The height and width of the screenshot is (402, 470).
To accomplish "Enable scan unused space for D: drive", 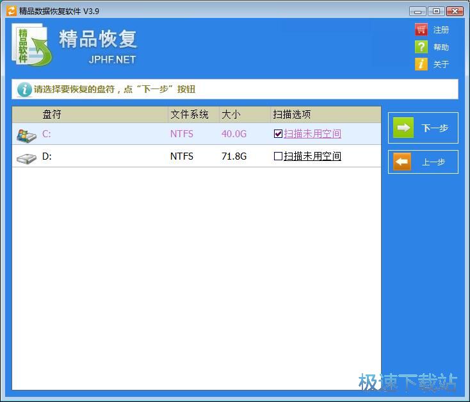I will tap(278, 156).
